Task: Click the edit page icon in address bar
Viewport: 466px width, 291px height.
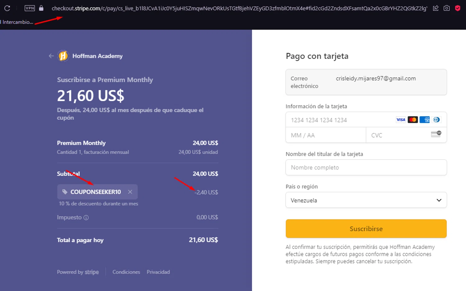Action: 436,8
